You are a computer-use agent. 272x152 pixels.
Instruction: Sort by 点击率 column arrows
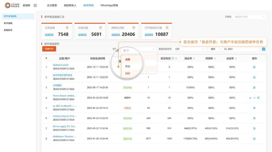pos(236,58)
